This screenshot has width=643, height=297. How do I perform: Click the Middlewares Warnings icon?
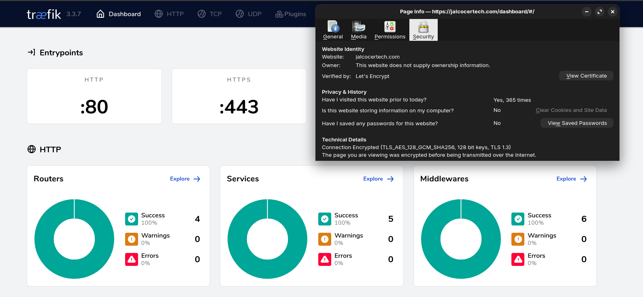click(518, 239)
